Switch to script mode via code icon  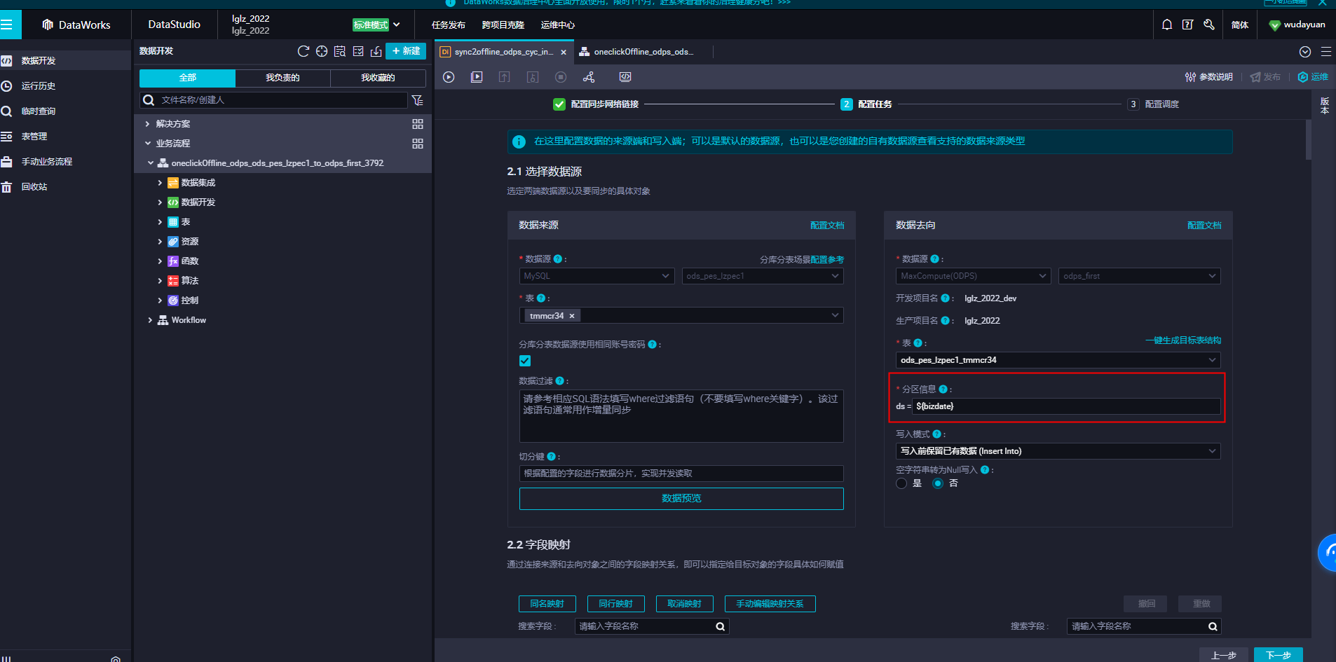(x=625, y=77)
